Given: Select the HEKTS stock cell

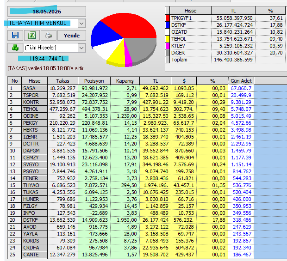Looking at the screenshot, I should tap(34, 130).
